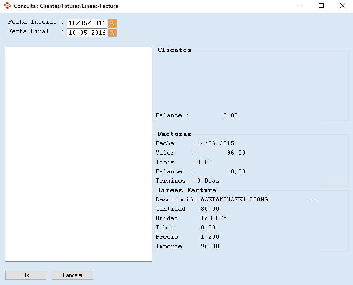Open the Fecha Inicial date lookup icon
This screenshot has width=353, height=285.
(x=112, y=23)
